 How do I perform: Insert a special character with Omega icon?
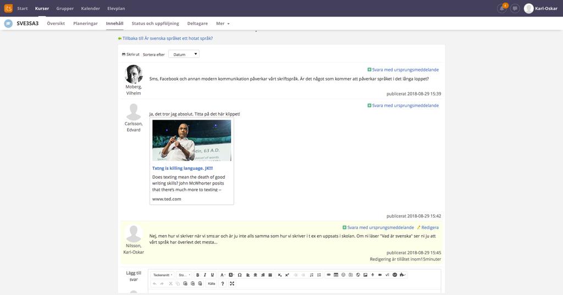point(240,275)
